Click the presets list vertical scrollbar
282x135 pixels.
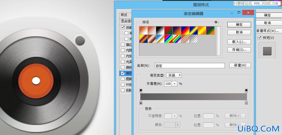[x=218, y=41]
